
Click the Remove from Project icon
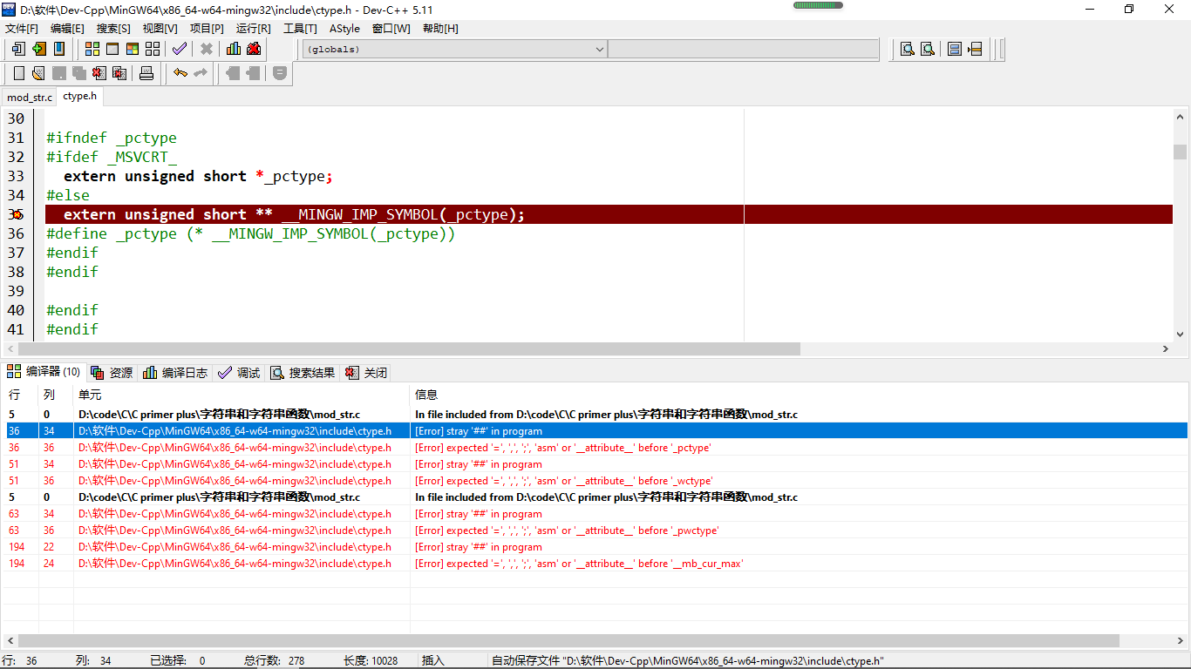[x=253, y=73]
